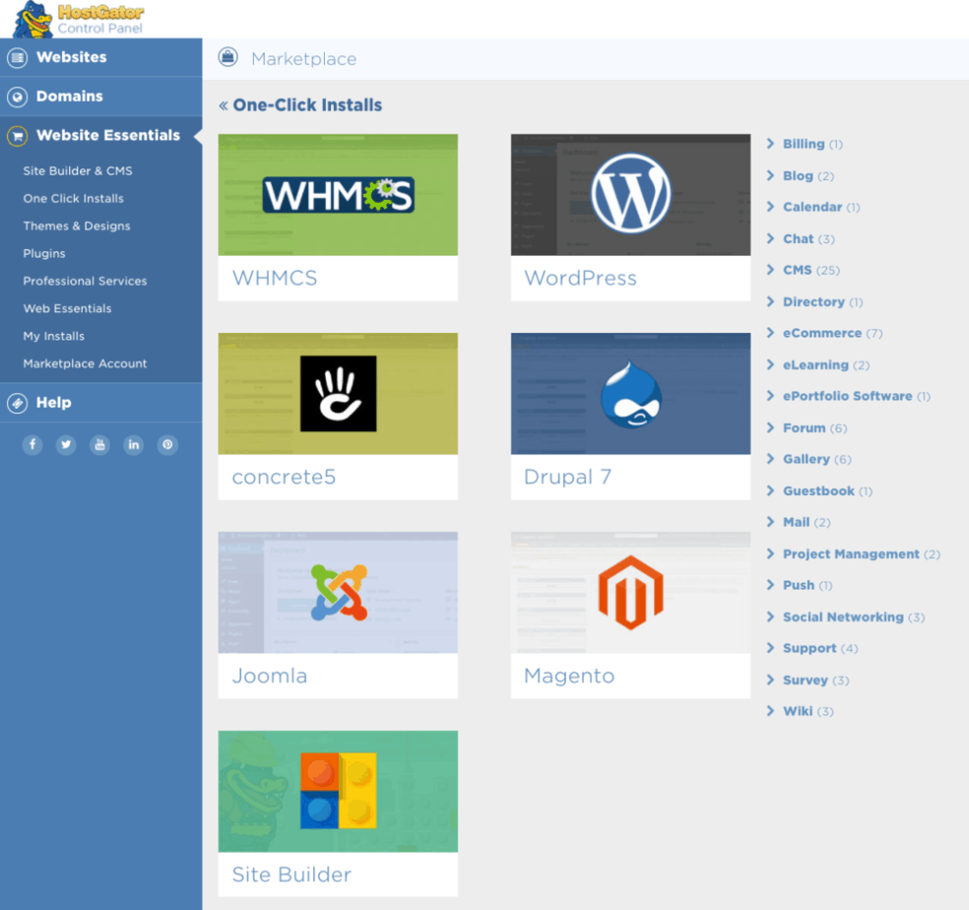Expand the Billing category chevron
The image size is (969, 910).
(x=771, y=144)
